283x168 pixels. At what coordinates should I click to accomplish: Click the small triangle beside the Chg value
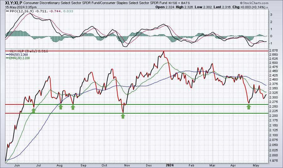click(x=267, y=7)
